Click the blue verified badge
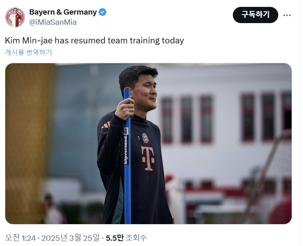 tap(102, 12)
